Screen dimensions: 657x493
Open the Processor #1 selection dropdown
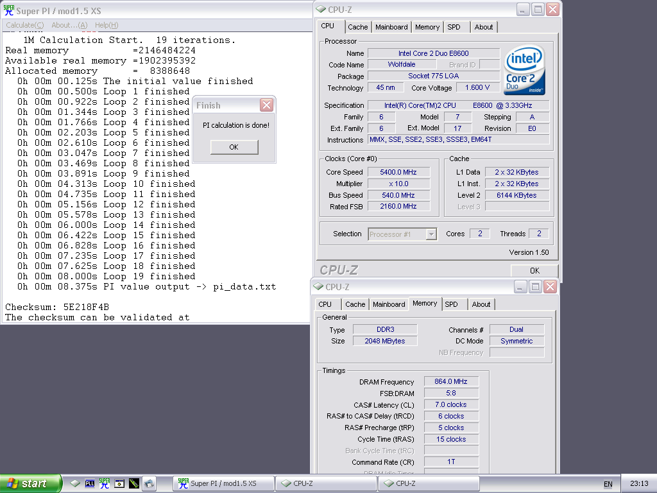pyautogui.click(x=431, y=234)
